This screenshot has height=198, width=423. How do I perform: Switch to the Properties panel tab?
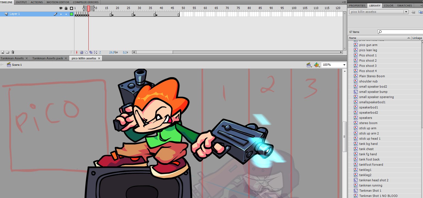click(x=357, y=5)
